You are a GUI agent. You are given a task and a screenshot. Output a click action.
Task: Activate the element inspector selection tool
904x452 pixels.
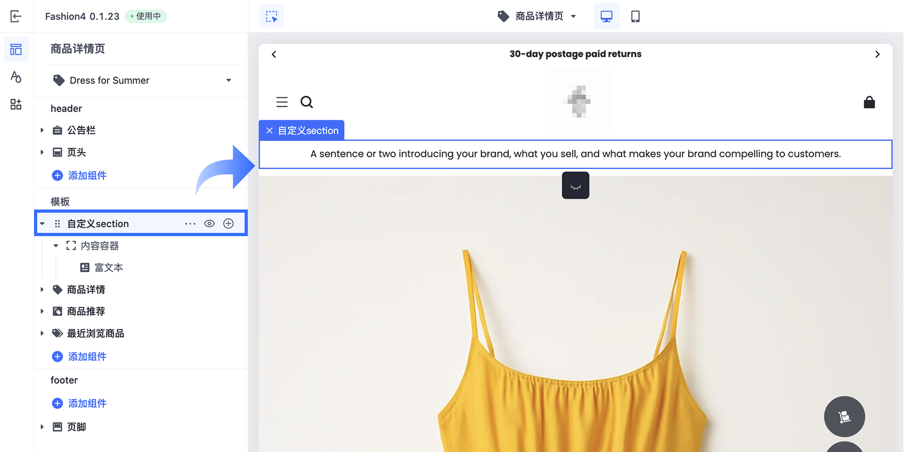(272, 16)
